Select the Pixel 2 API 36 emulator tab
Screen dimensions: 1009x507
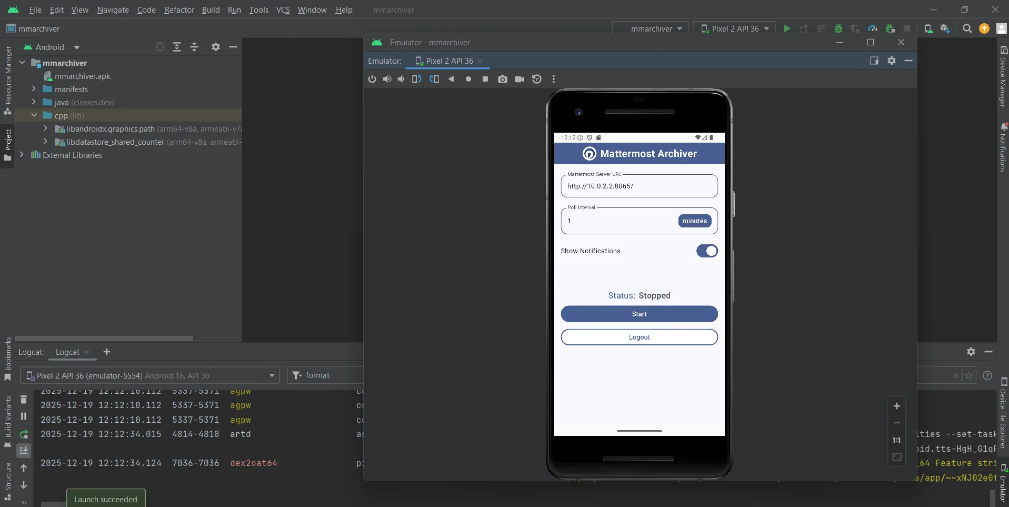click(x=449, y=61)
